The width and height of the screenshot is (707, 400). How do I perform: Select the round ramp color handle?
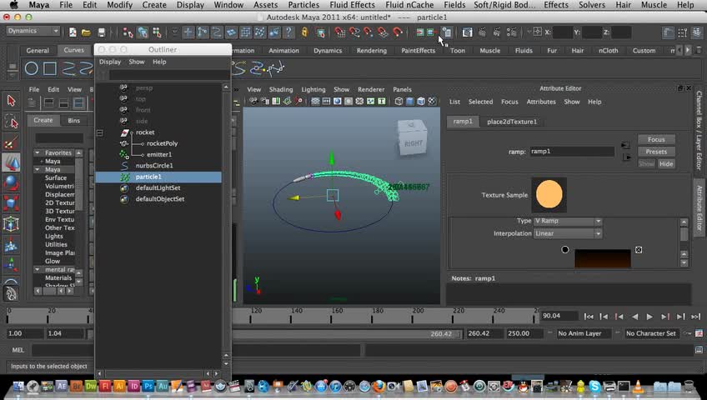tap(565, 249)
